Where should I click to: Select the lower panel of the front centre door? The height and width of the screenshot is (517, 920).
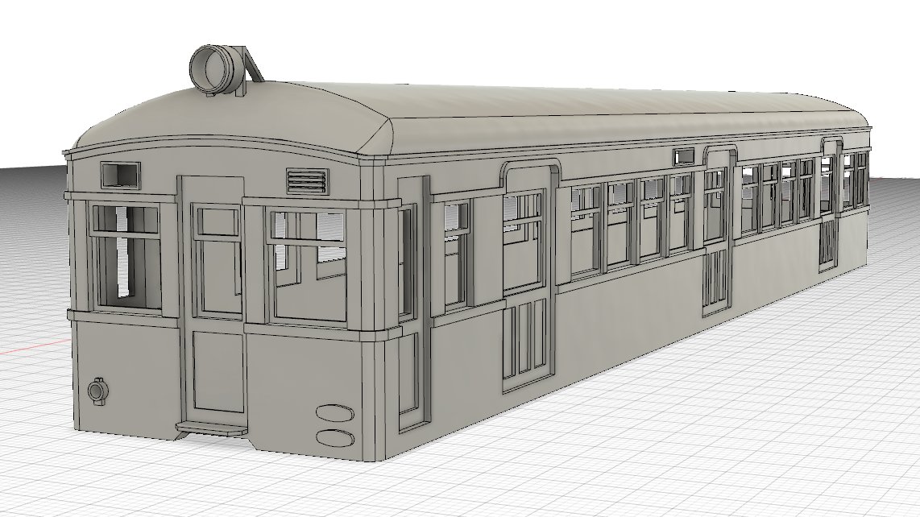[218, 371]
